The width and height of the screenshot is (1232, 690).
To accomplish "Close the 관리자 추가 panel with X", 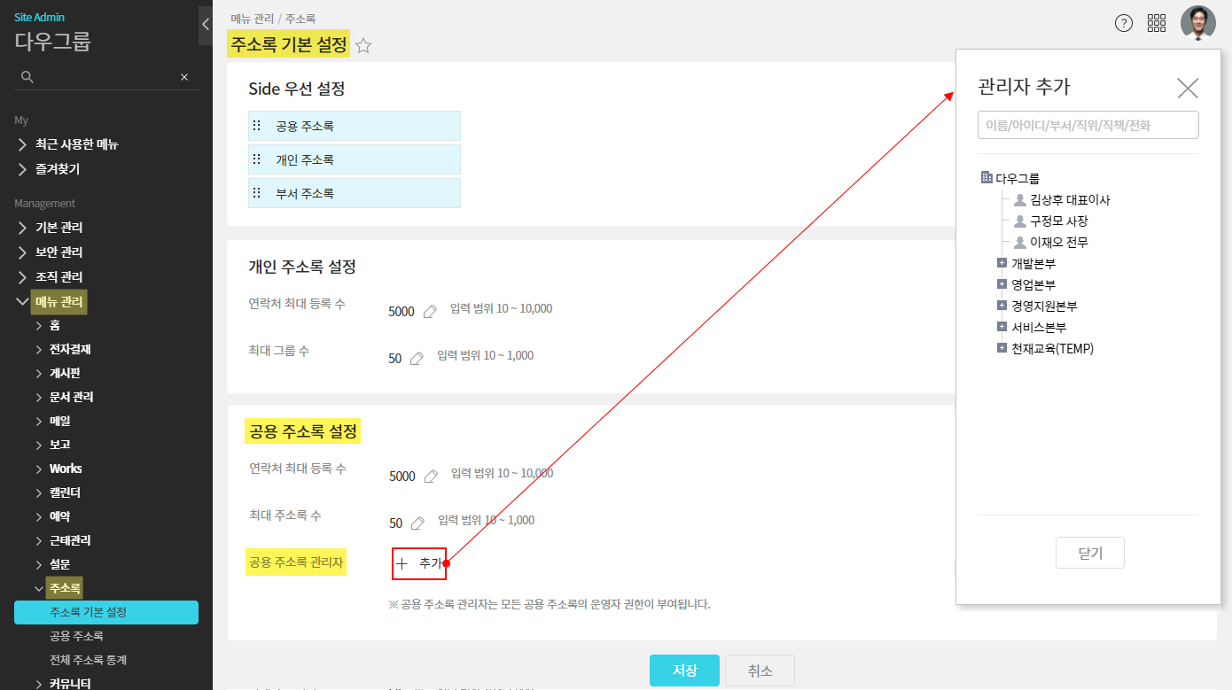I will 1187,88.
